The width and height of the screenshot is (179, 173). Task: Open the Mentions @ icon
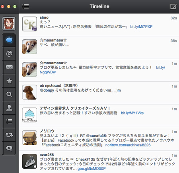pyautogui.click(x=9, y=54)
